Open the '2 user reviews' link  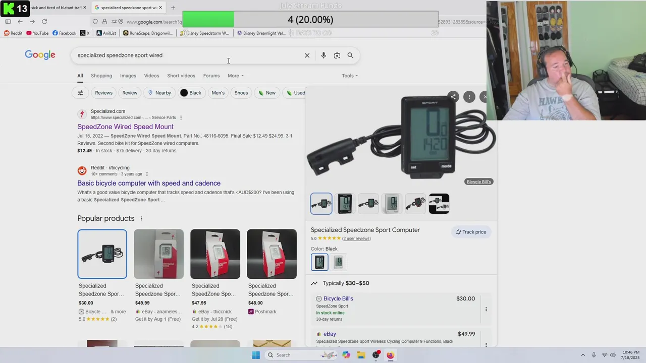pyautogui.click(x=356, y=238)
